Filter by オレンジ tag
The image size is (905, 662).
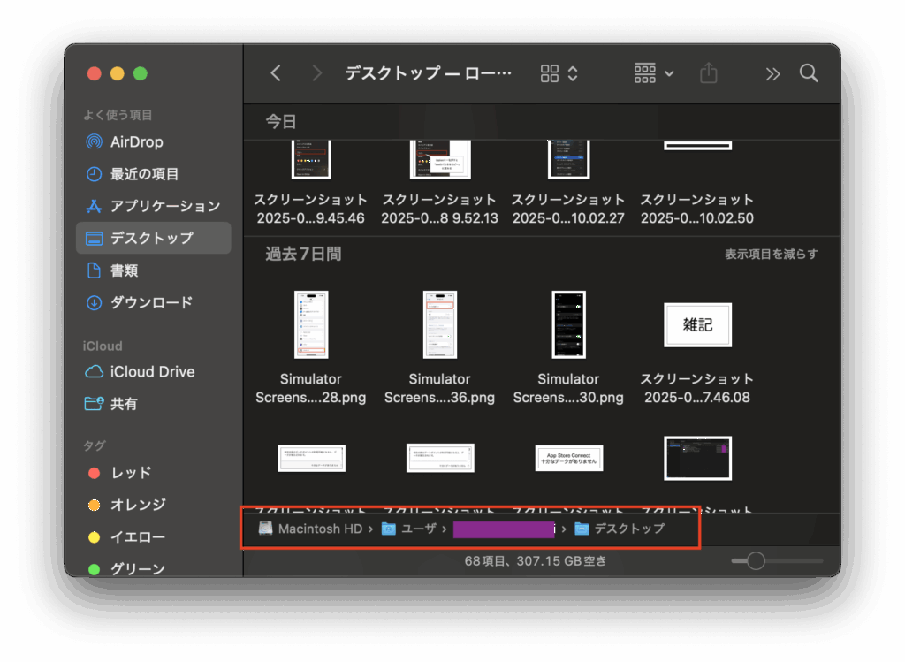point(153,505)
